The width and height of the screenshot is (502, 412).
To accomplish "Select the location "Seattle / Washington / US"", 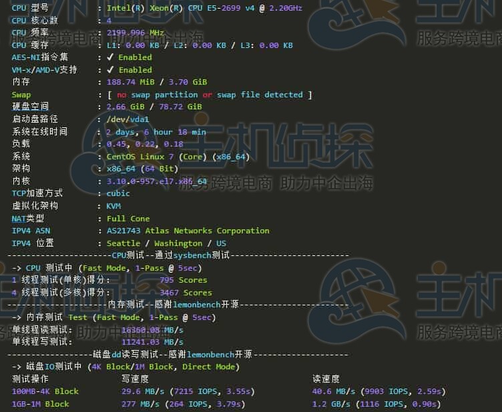I will pyautogui.click(x=166, y=243).
